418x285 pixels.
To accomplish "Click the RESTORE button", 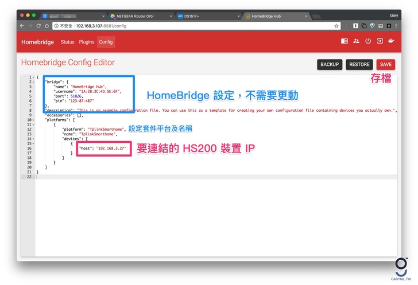I will click(359, 64).
